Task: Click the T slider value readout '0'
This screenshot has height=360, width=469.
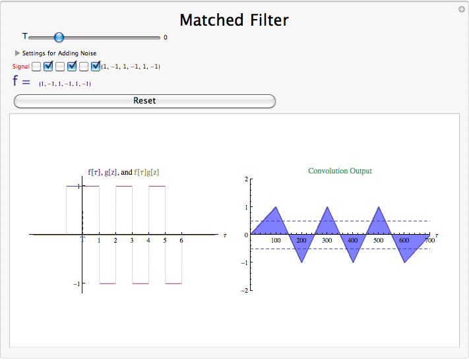Action: point(166,38)
